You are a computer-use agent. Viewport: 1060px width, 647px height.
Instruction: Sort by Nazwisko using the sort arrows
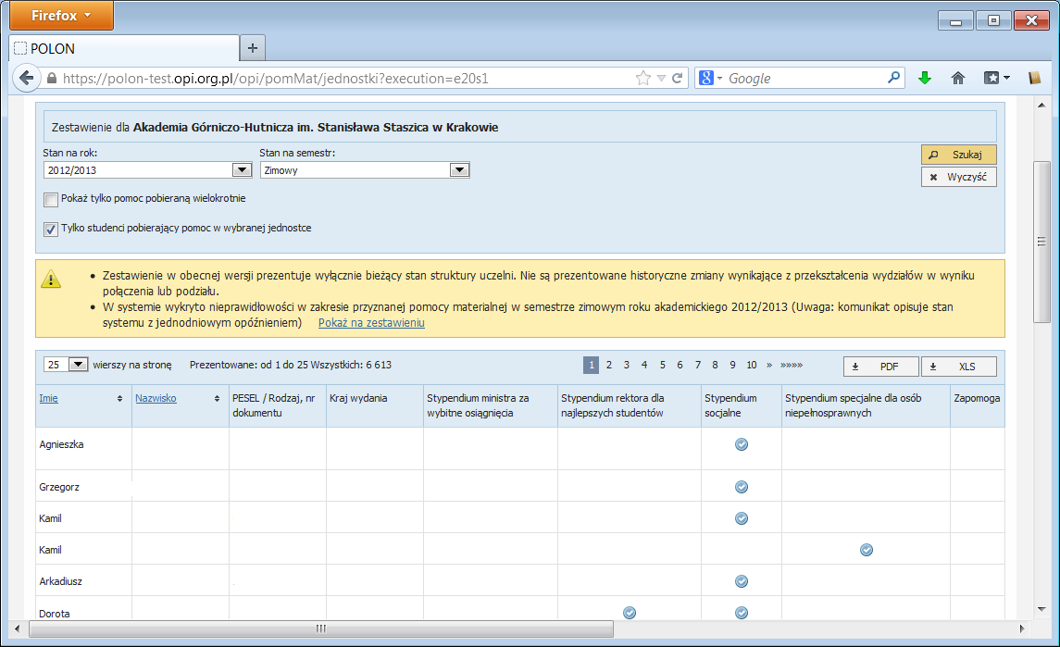(x=217, y=399)
